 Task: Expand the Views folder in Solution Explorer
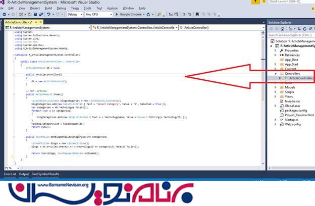tap(276, 96)
